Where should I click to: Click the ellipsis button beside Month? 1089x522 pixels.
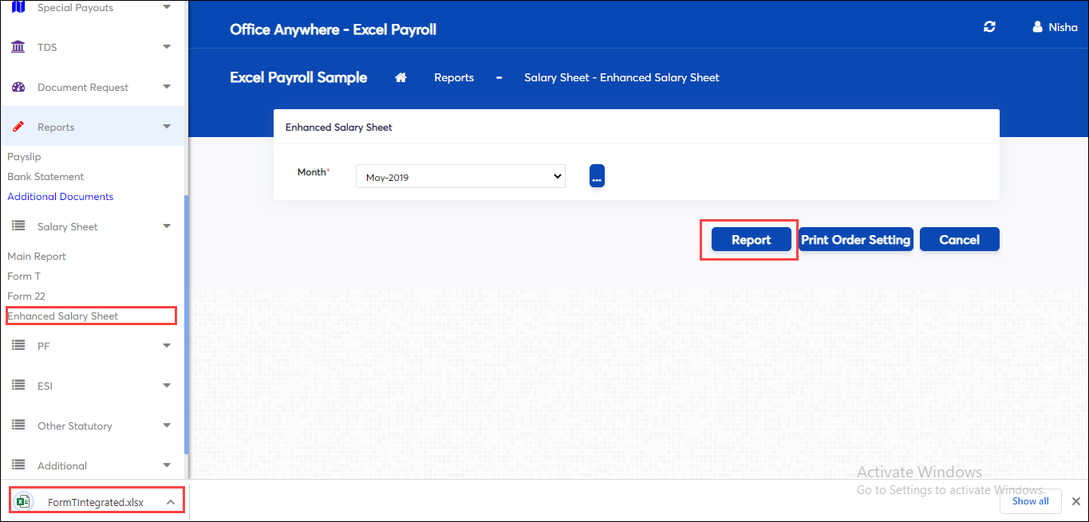pyautogui.click(x=597, y=176)
